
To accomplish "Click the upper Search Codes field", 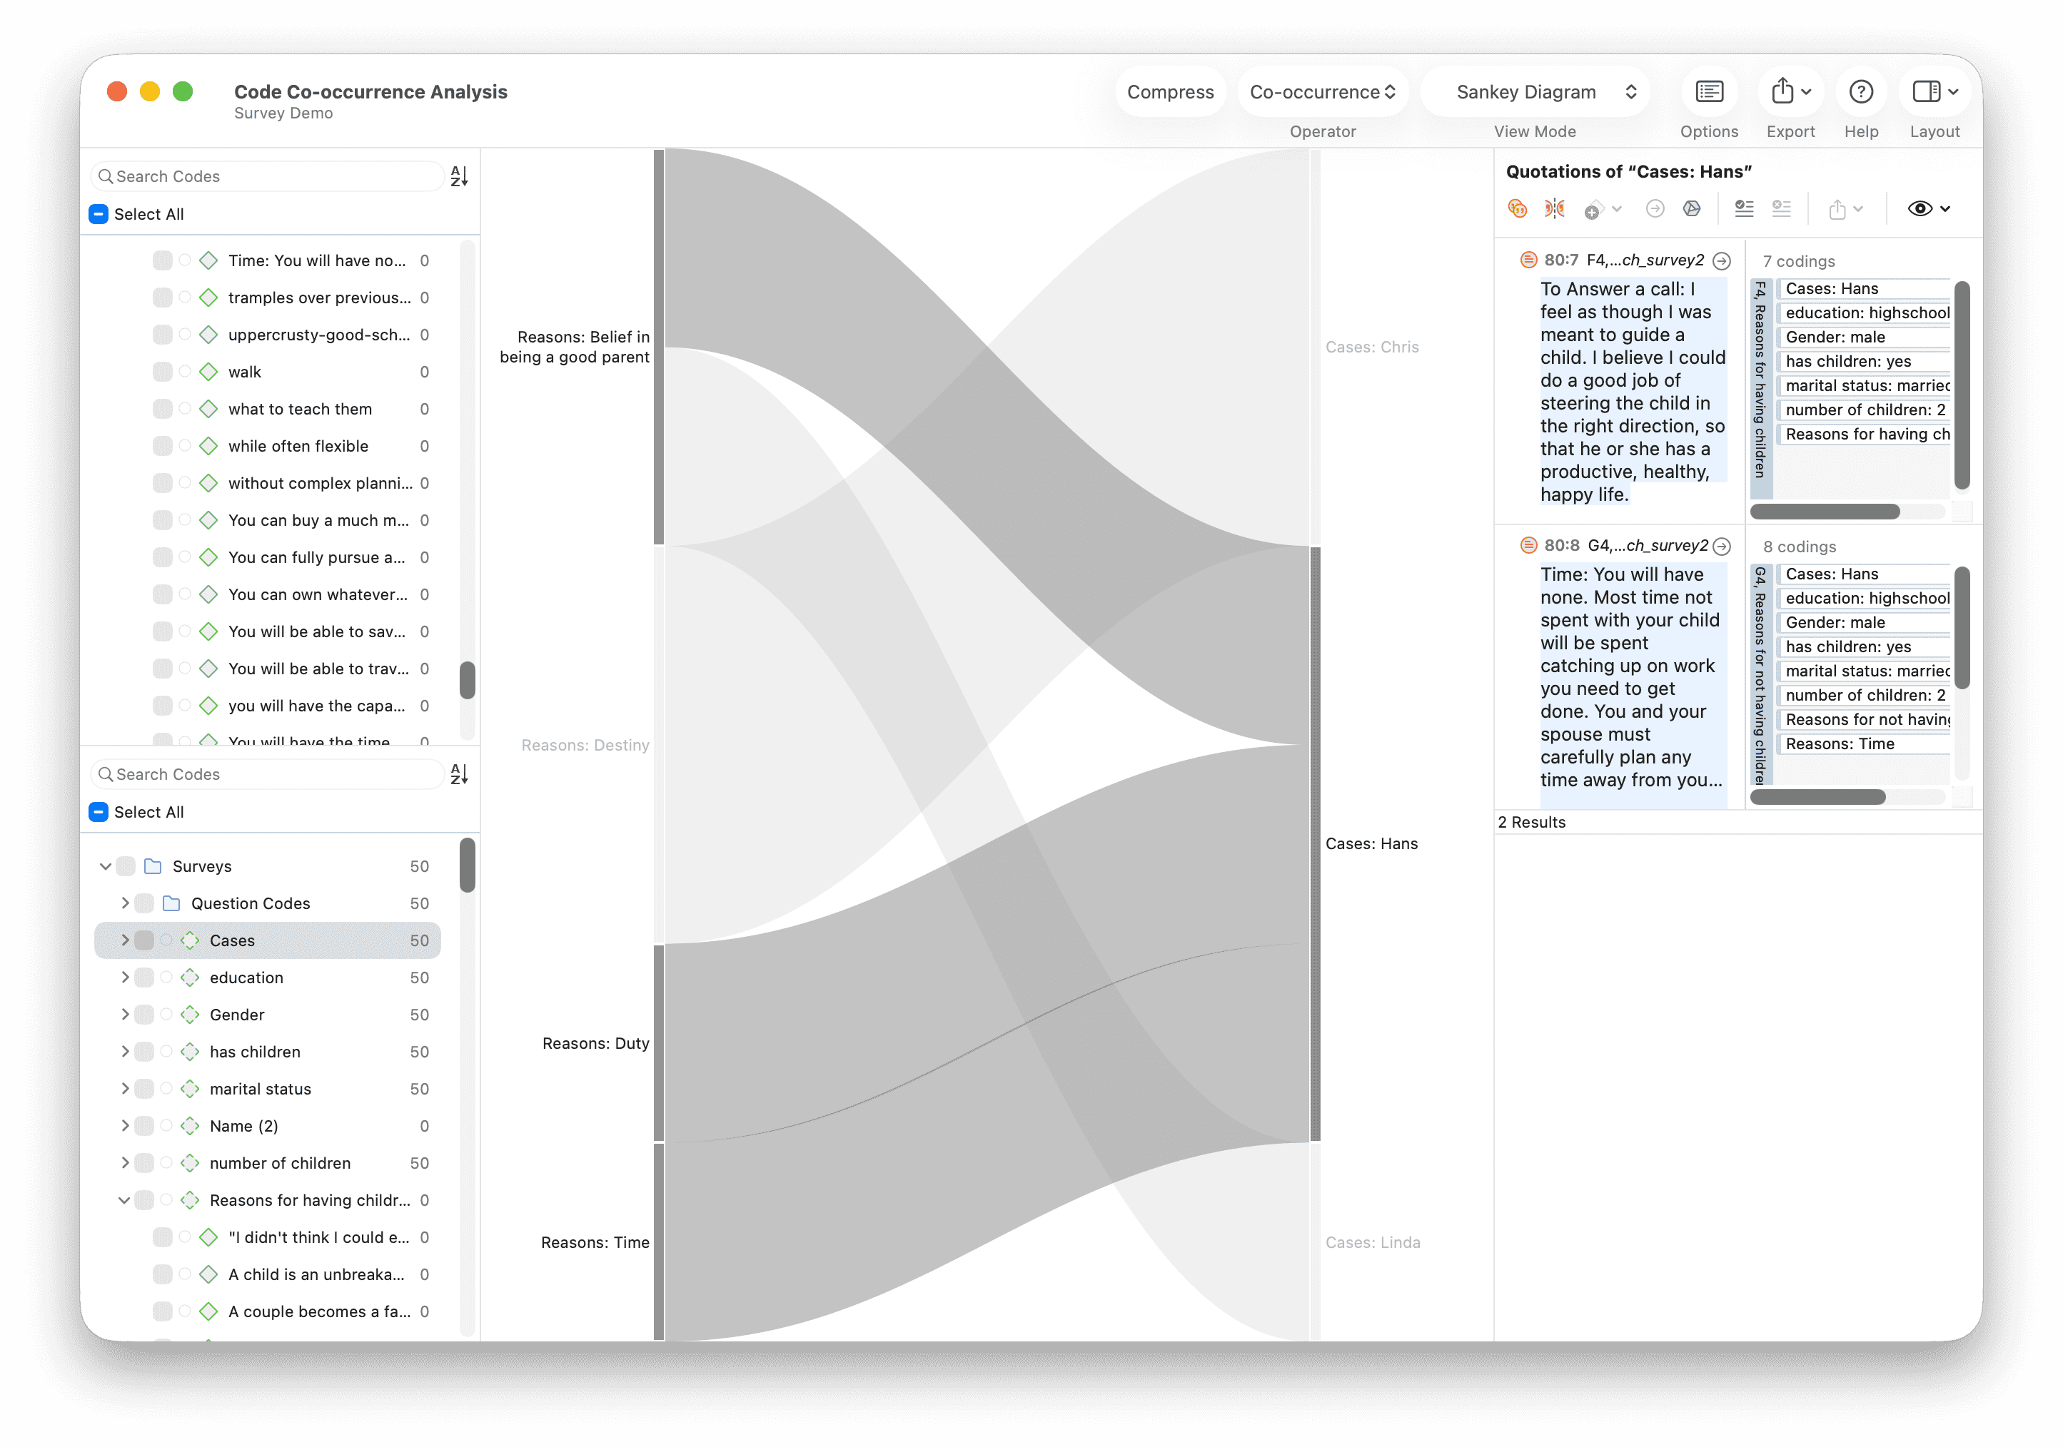I will [268, 176].
